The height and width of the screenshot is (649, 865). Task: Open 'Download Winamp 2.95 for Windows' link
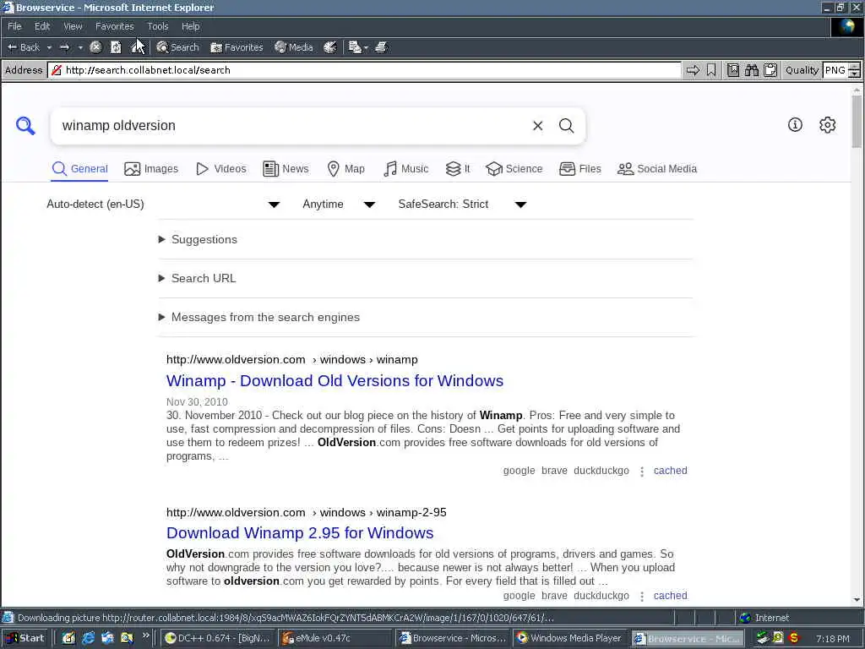300,533
